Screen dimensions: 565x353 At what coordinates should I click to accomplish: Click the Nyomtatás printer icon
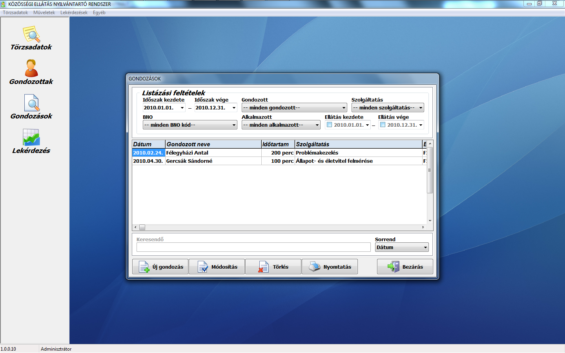[x=314, y=267]
